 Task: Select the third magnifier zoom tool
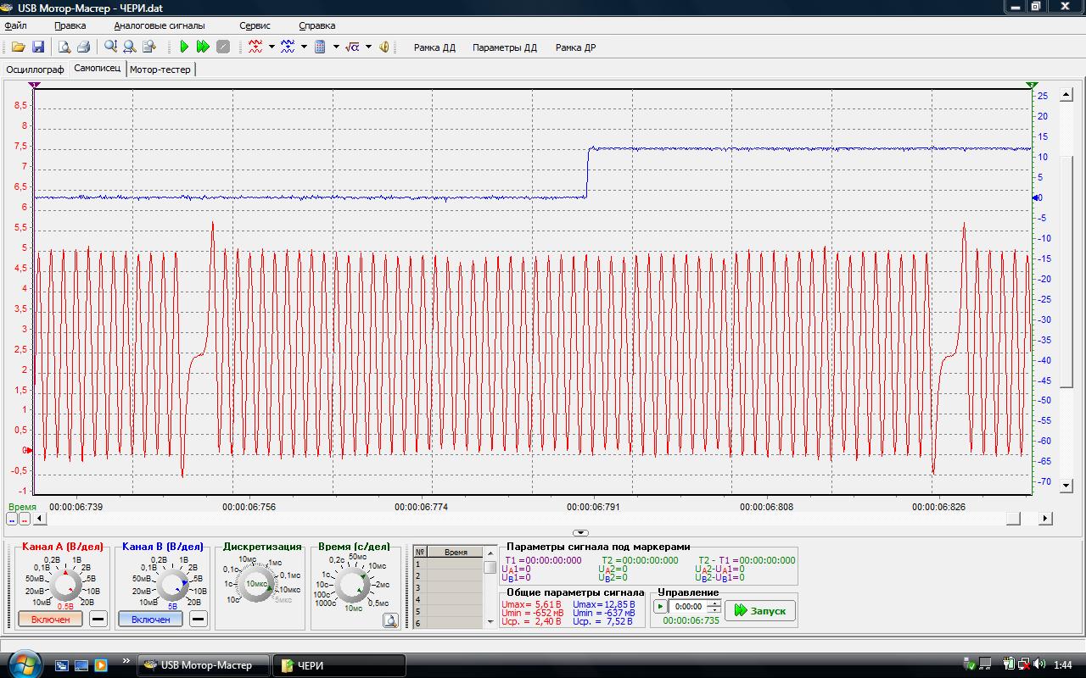[149, 47]
